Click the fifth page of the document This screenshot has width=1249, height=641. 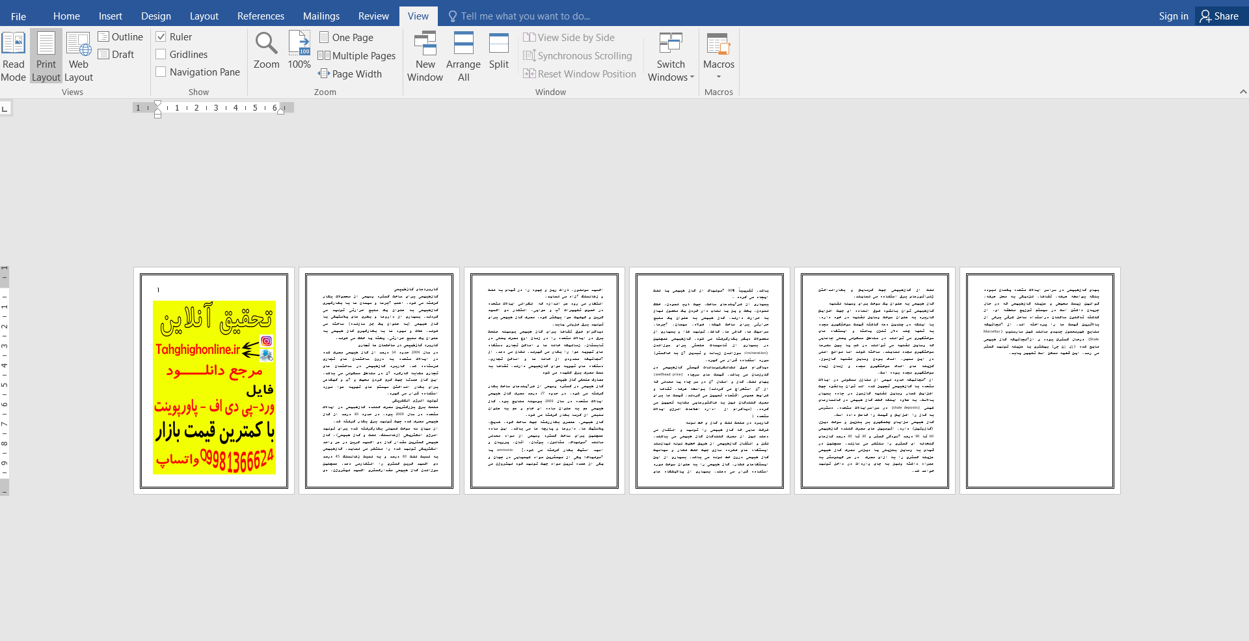coord(875,381)
